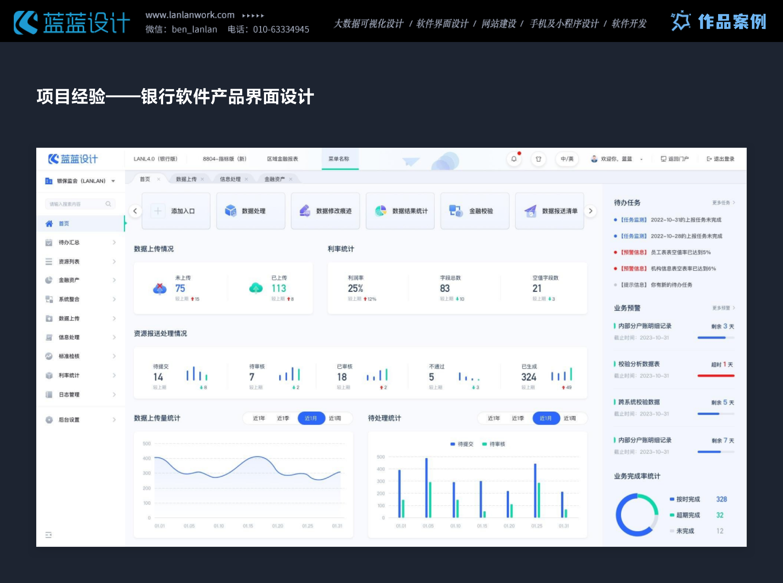Viewport: 783px width, 583px height.
Task: Open 金融校验 shortcut icon
Action: click(456, 211)
